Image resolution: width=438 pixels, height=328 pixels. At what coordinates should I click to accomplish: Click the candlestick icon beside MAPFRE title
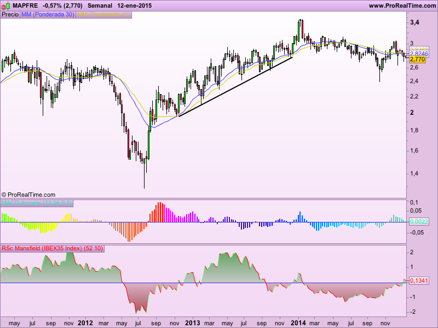(x=6, y=5)
